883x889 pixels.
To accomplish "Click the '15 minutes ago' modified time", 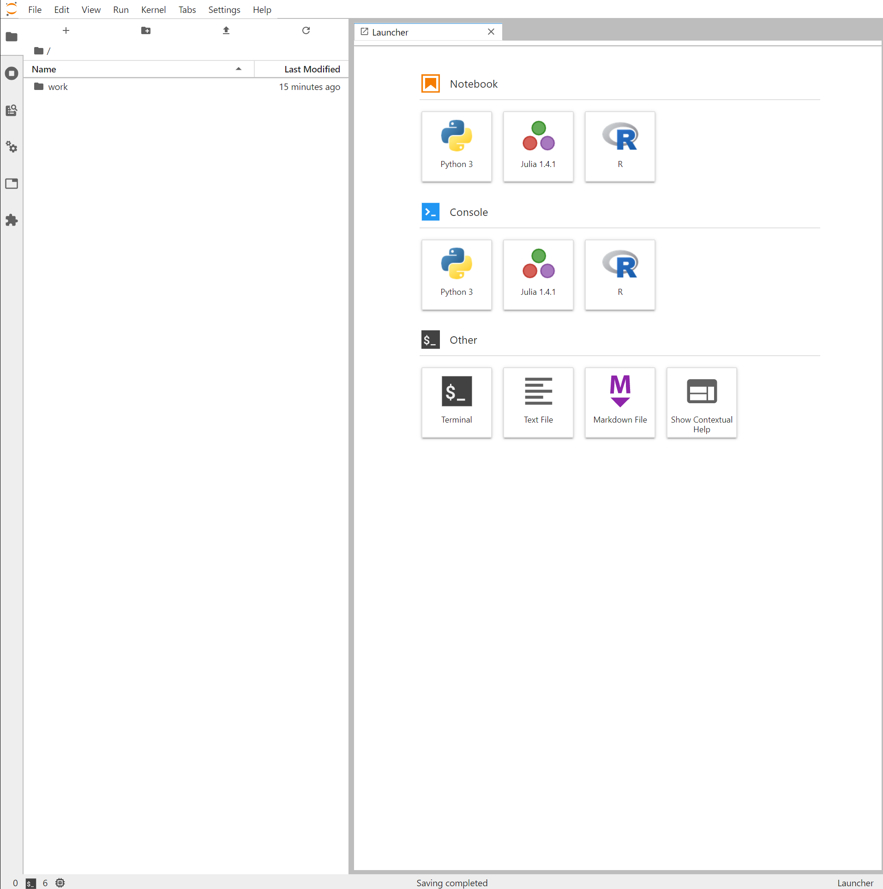I will 309,87.
